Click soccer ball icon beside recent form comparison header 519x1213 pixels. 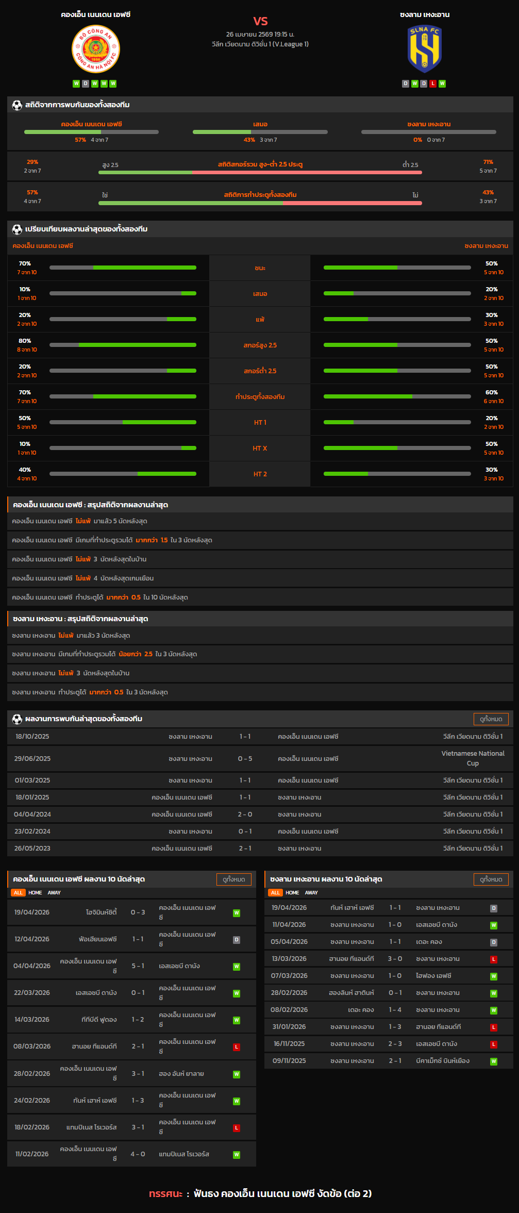[17, 229]
